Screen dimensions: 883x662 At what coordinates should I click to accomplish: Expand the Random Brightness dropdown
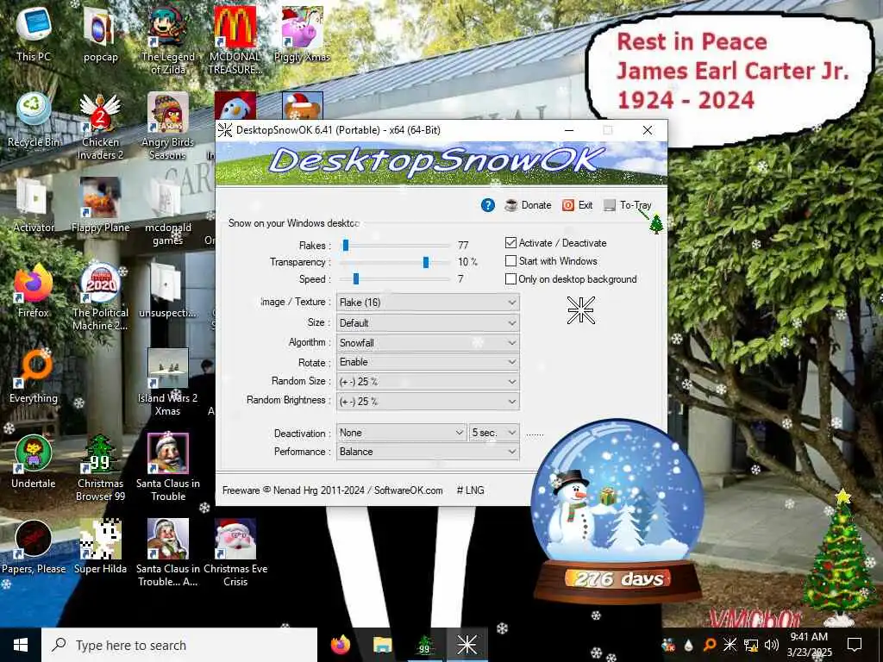coord(428,402)
